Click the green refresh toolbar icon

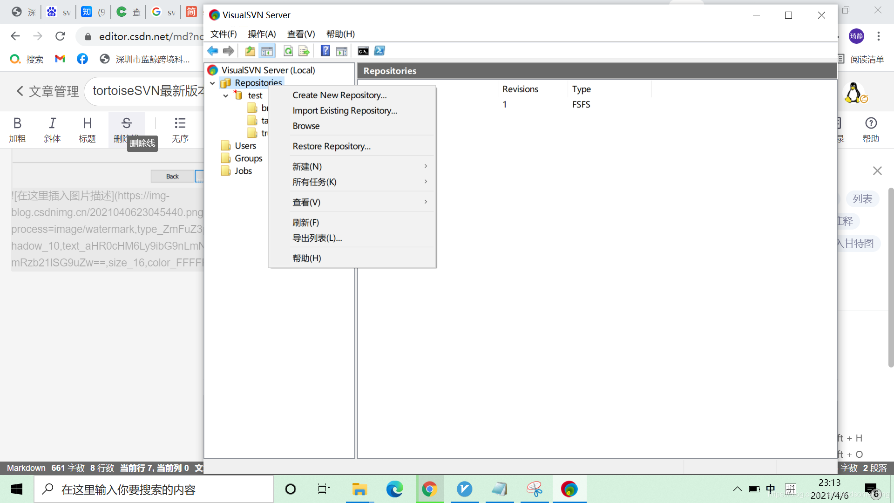click(288, 51)
